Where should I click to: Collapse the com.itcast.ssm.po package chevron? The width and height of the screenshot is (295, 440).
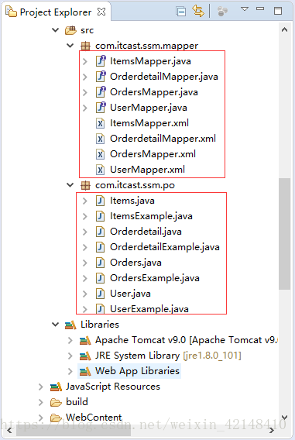[x=70, y=185]
